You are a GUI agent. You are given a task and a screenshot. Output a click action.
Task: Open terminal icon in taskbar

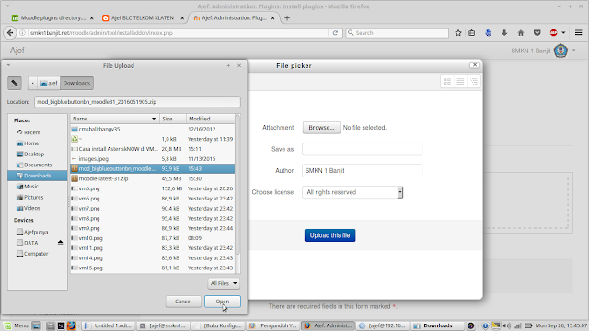tap(61, 325)
